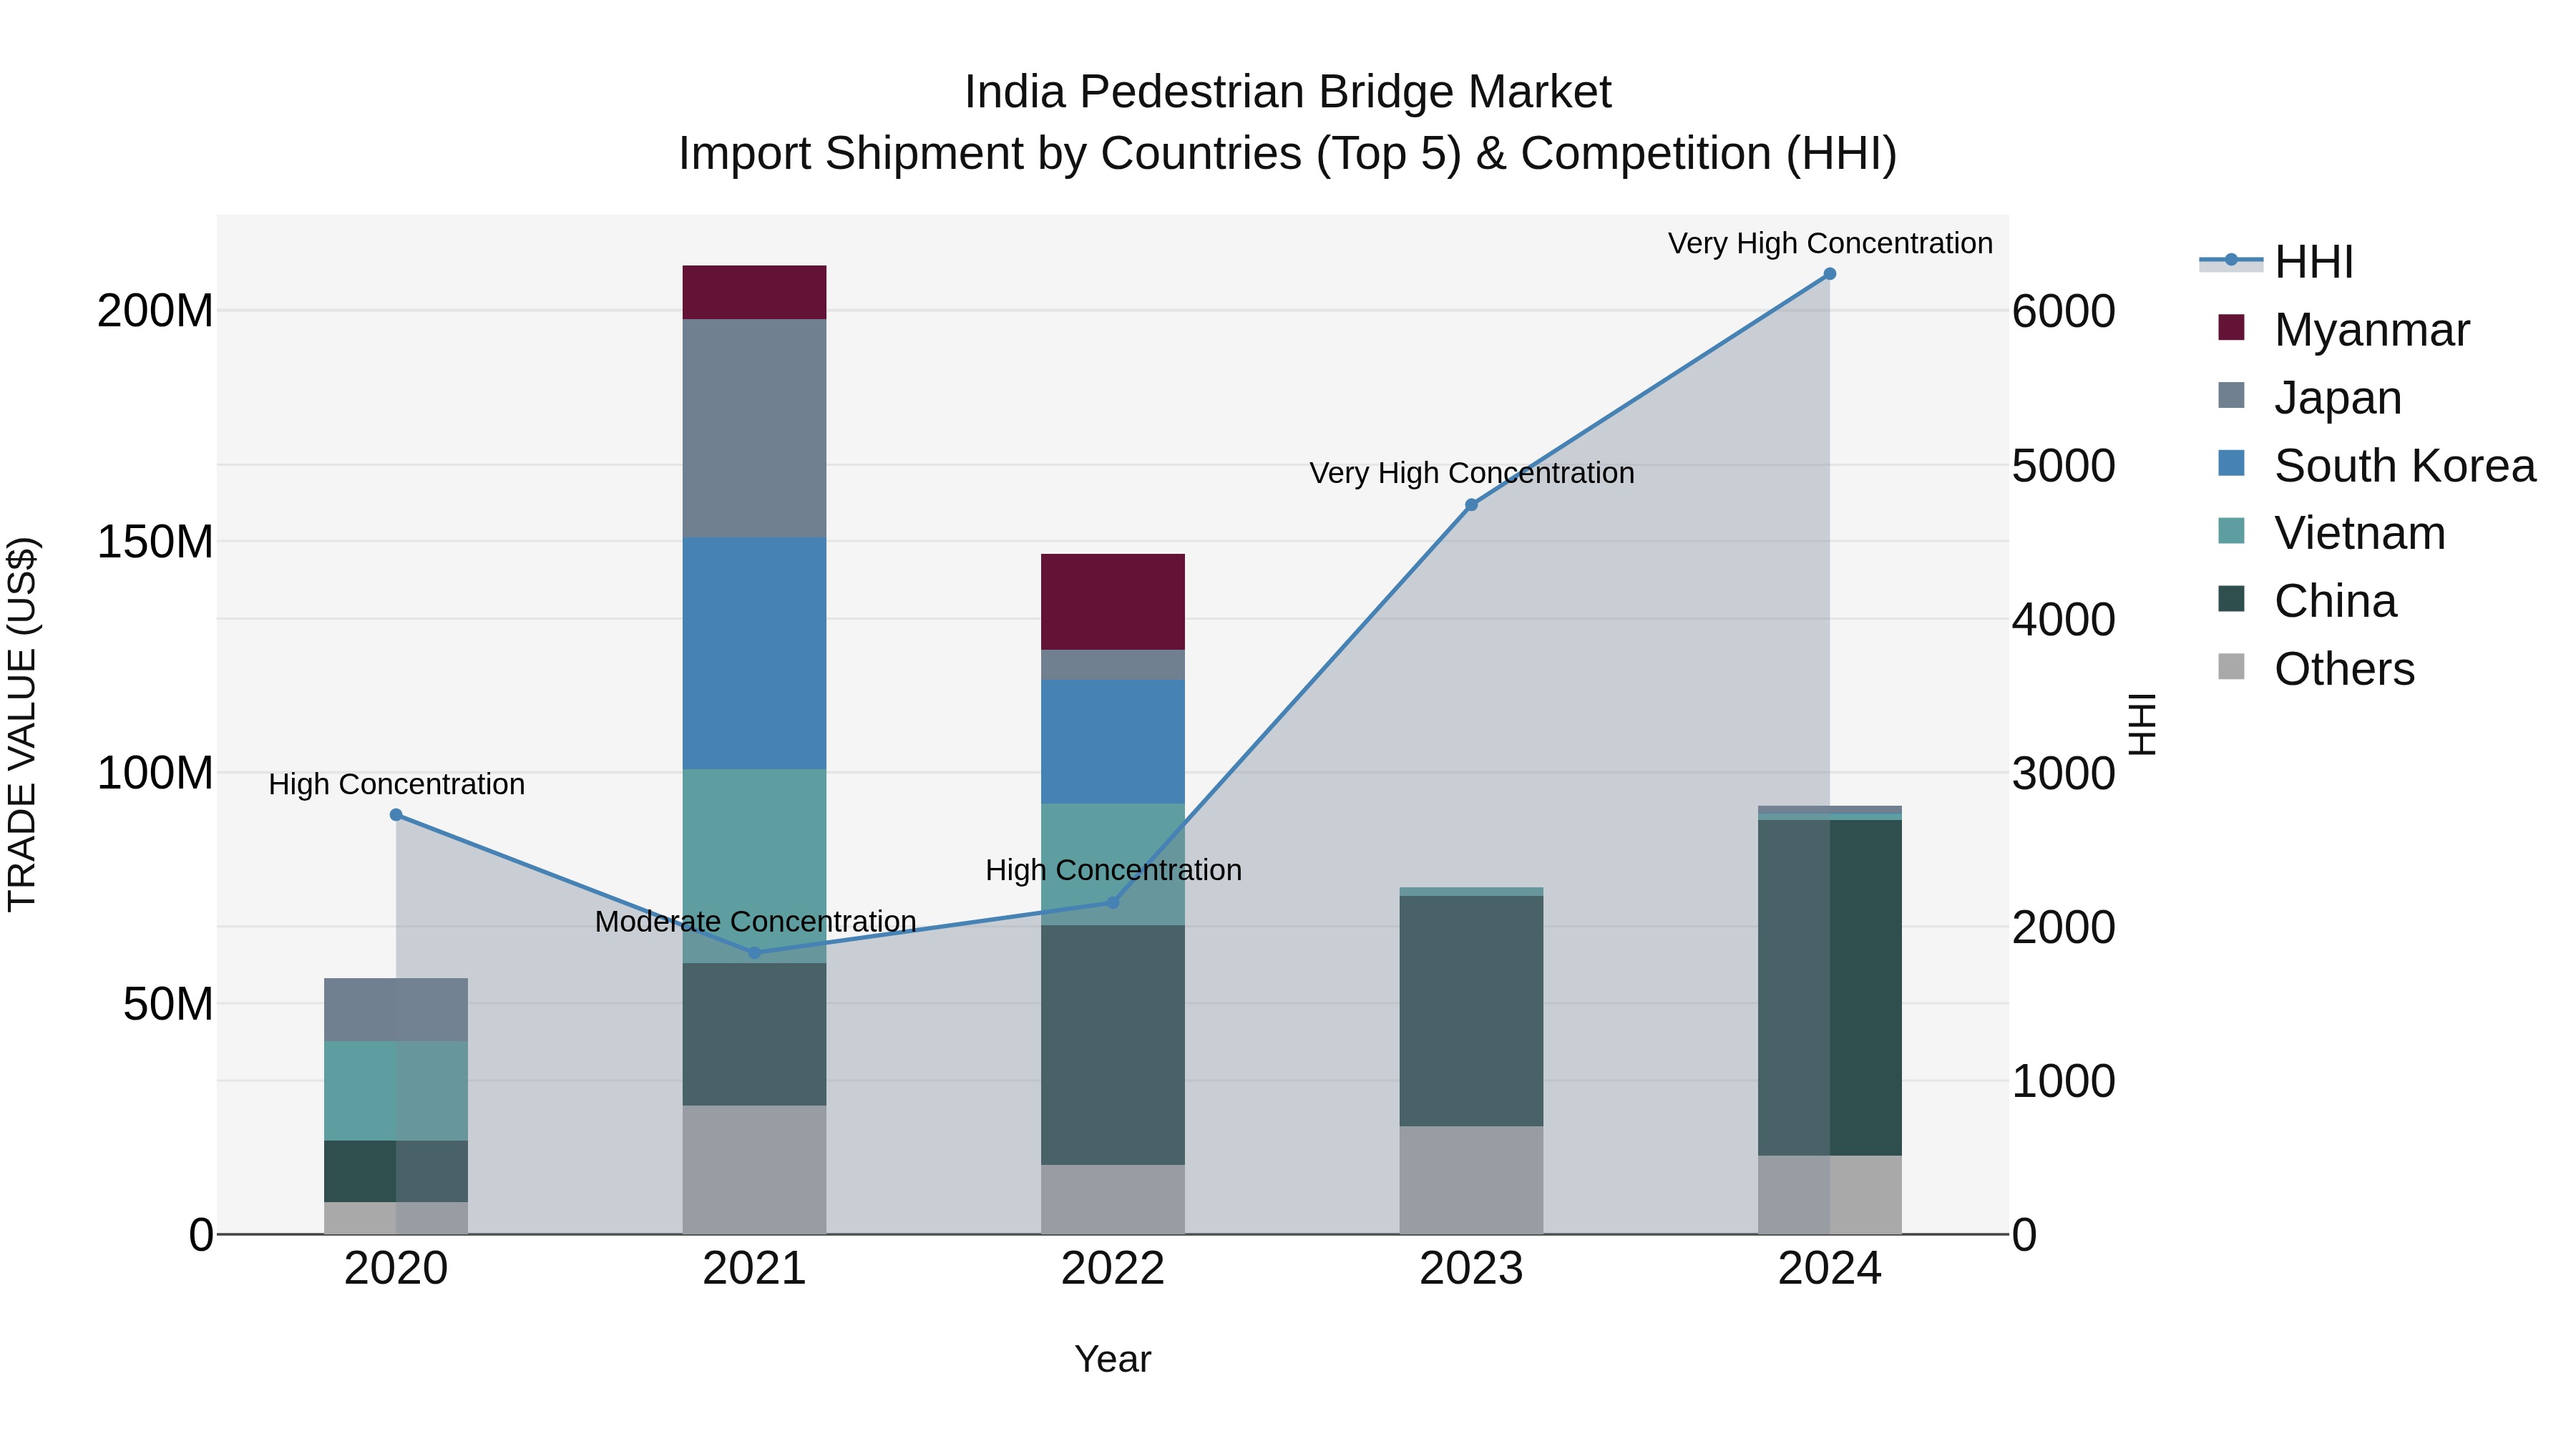Select the China segment of 2024 bar
2576x1449 pixels.
point(1830,988)
